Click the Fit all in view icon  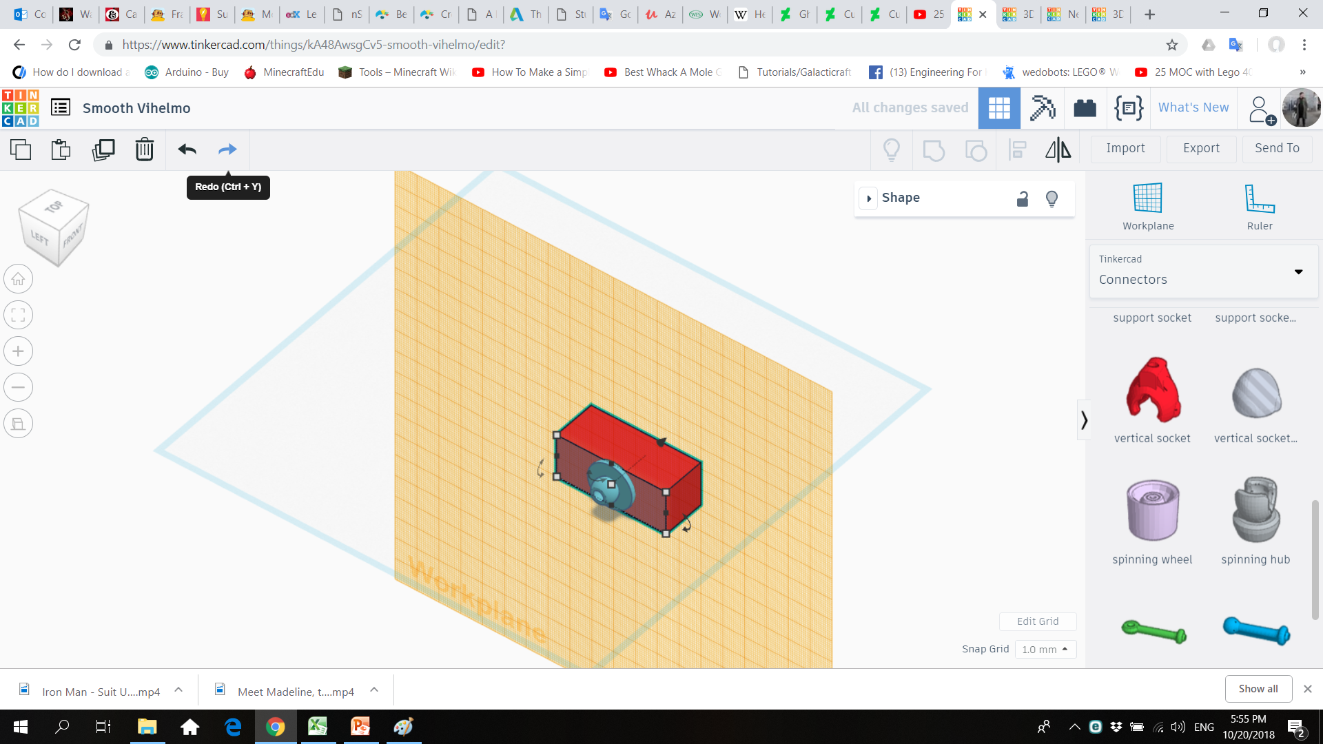(x=19, y=316)
